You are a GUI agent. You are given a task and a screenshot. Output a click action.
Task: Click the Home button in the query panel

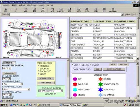click(9, 63)
